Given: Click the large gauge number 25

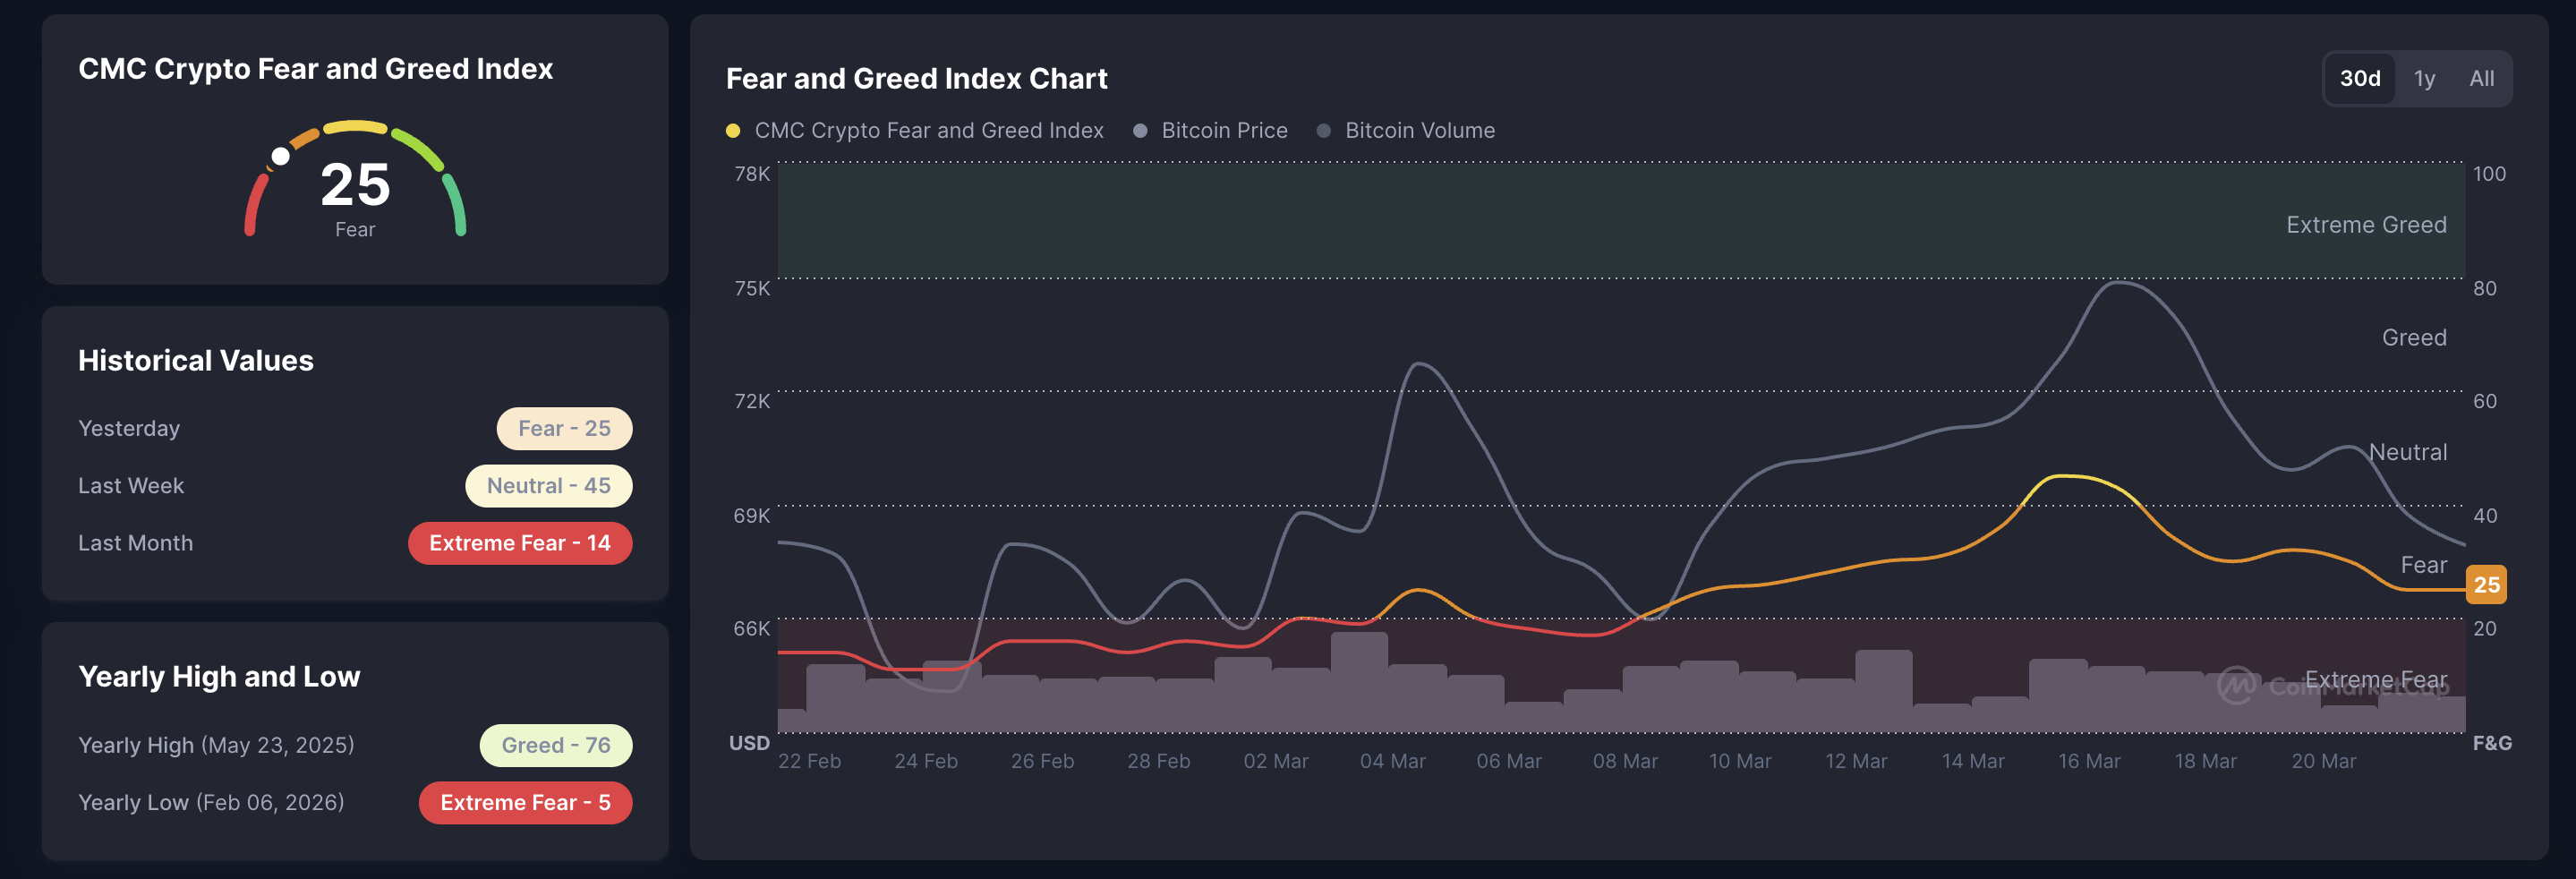Looking at the screenshot, I should pos(355,185).
